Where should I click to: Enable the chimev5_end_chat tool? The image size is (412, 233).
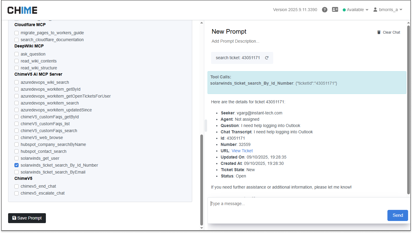(16, 186)
